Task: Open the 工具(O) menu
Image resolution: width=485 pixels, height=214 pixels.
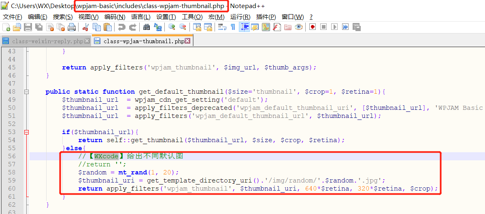Action: [x=192, y=17]
